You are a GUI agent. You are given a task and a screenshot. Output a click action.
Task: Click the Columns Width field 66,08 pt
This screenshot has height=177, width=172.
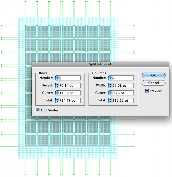pos(123,85)
